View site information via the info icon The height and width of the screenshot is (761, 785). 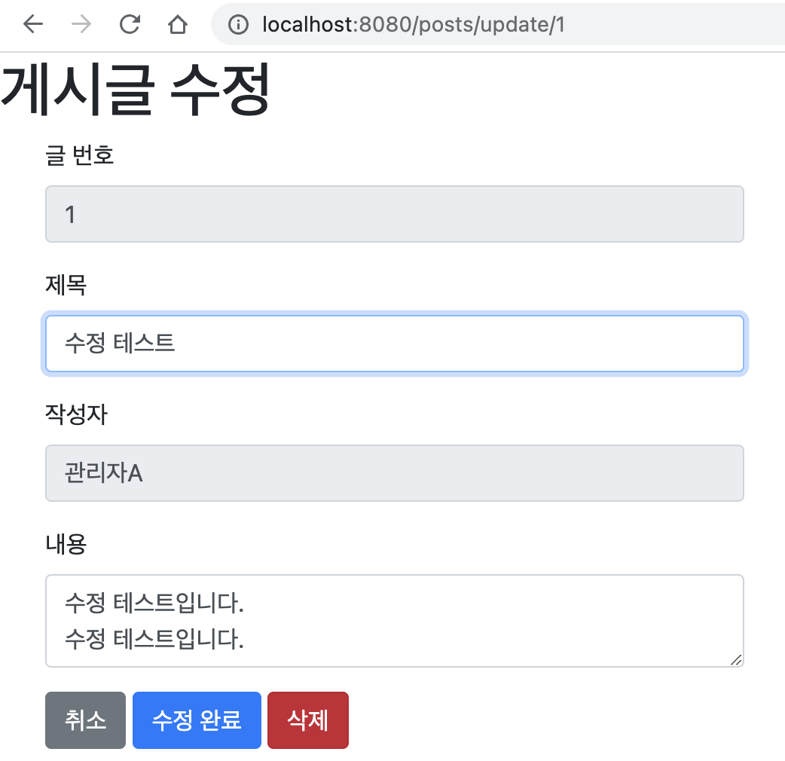[x=238, y=24]
